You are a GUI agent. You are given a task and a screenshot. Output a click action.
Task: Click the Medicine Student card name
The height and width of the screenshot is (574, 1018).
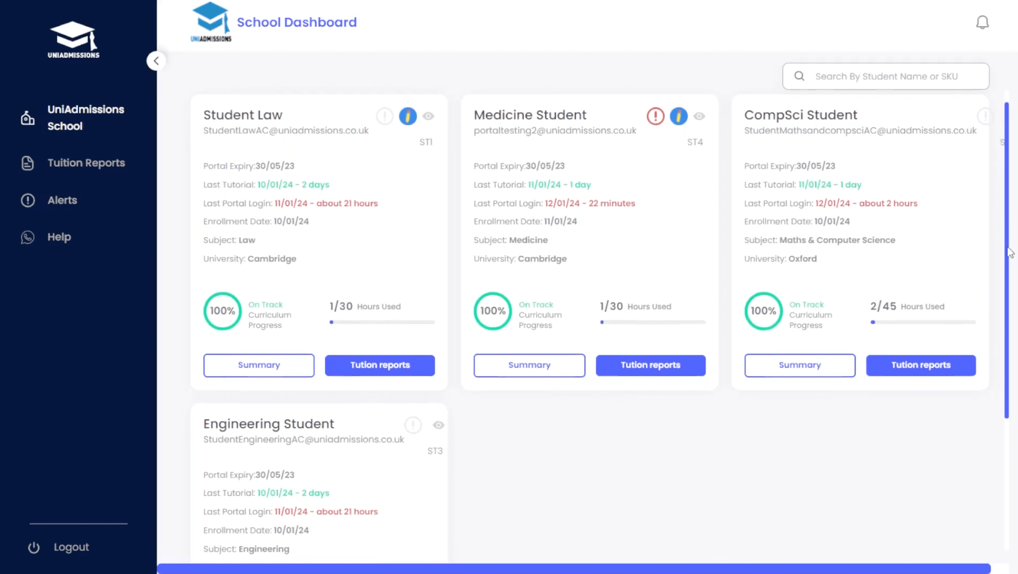tap(530, 115)
